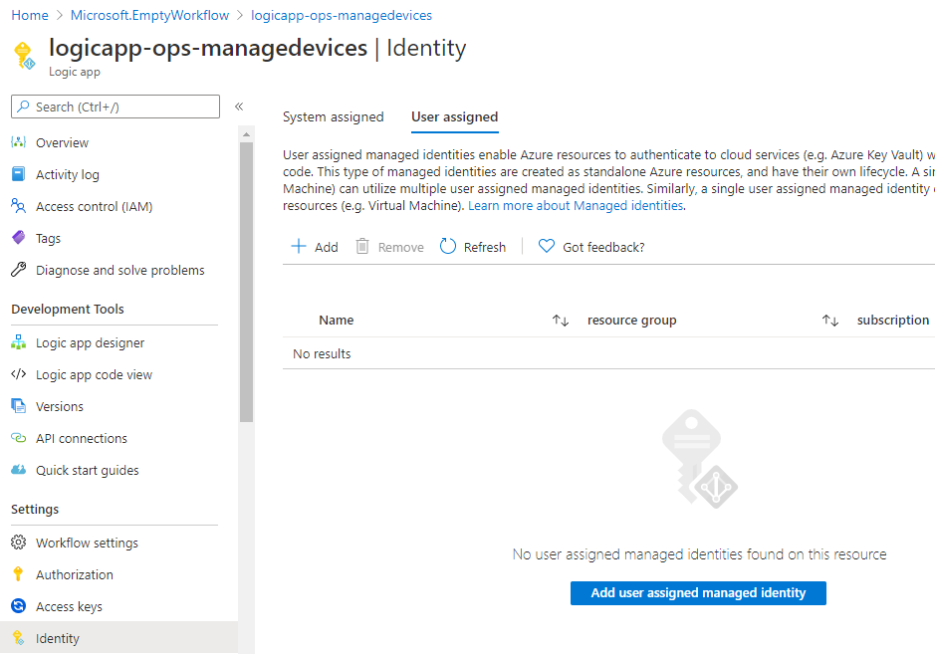Click the Search (Ctrl+/) input field
This screenshot has width=935, height=654.
116,107
